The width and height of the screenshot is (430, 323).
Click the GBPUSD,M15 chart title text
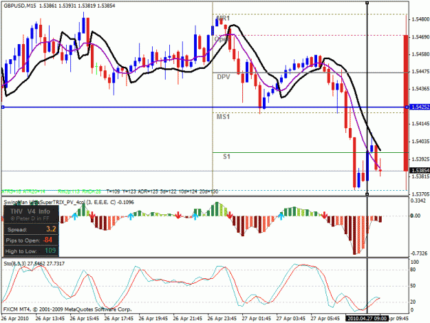pyautogui.click(x=20, y=6)
